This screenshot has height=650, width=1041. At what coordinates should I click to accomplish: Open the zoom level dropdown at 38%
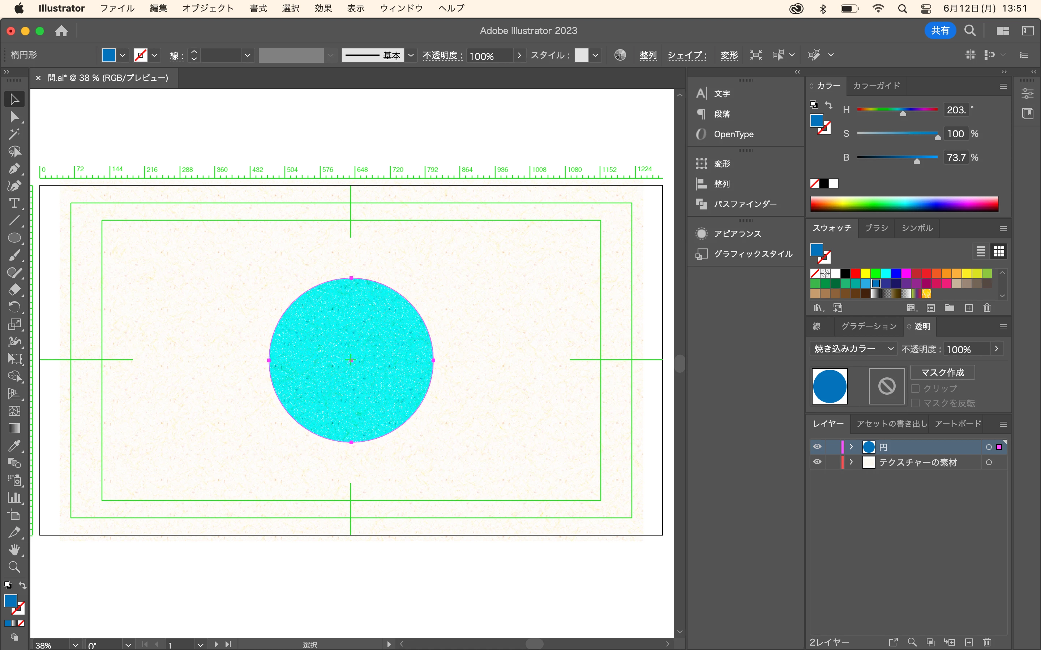75,645
